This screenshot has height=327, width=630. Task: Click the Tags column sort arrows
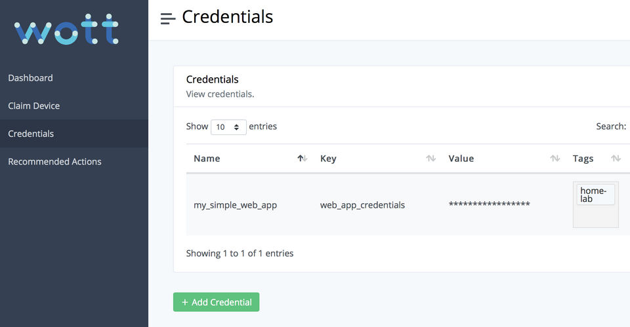pos(616,159)
